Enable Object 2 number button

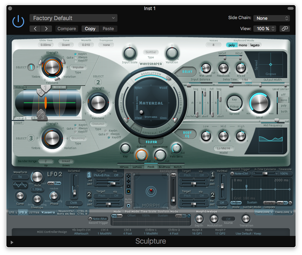coord(98,82)
